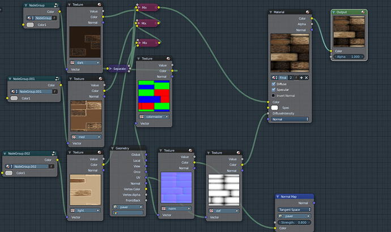Open texture browse icon beside dark
Viewport: 391px width, 232px height.
73,63
